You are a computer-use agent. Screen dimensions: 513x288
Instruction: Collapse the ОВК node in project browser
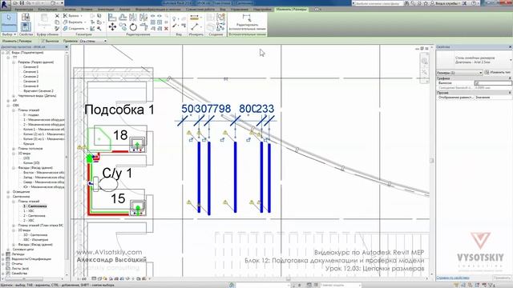pos(8,106)
